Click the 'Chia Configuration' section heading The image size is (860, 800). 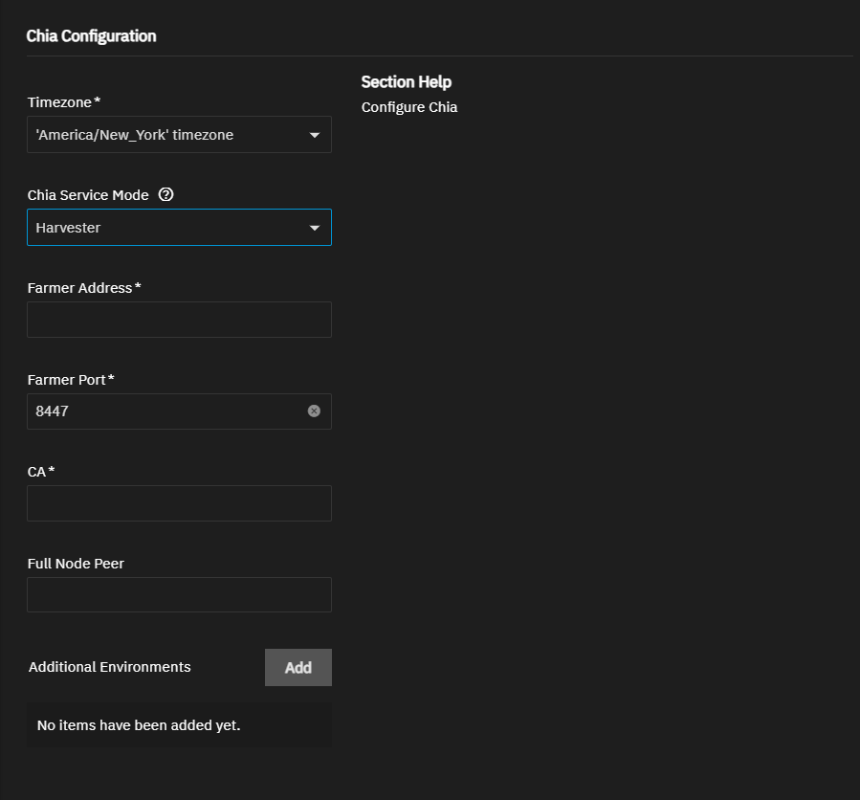pos(91,36)
